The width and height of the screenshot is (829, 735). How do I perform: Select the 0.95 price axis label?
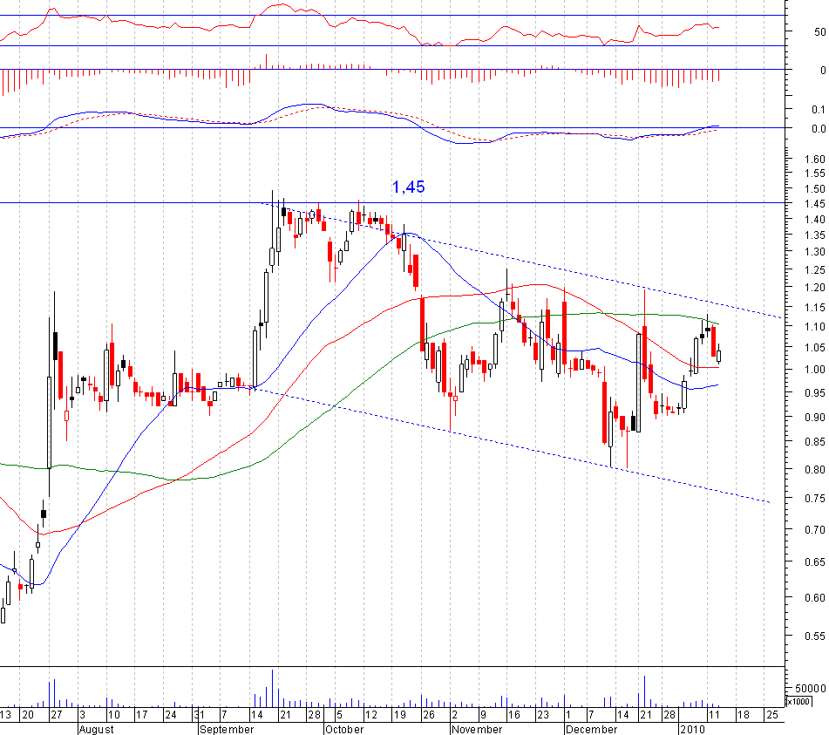click(x=815, y=393)
